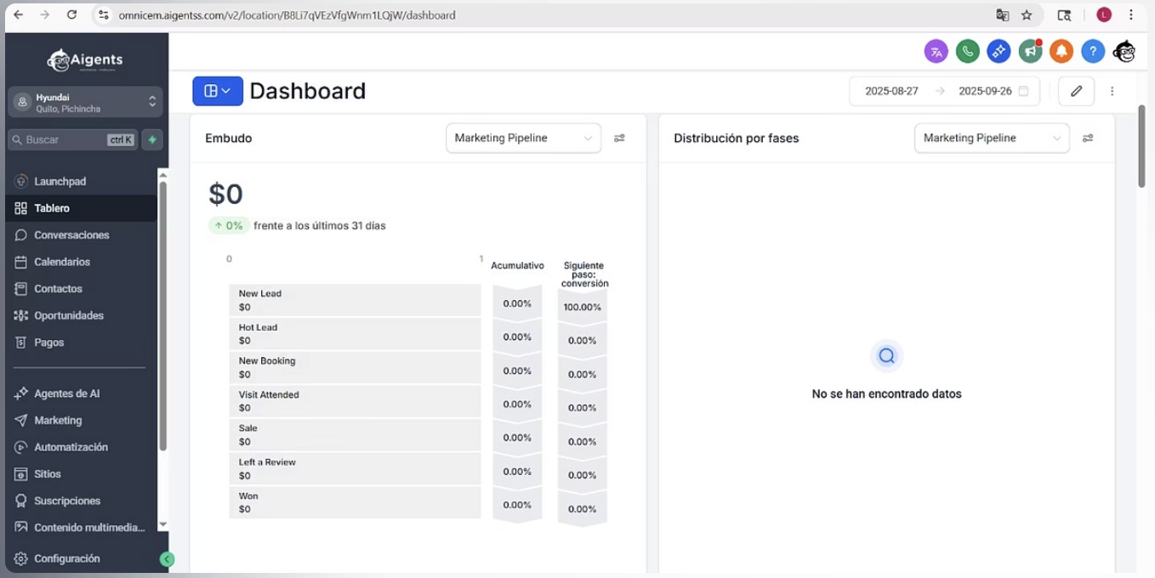1155x578 pixels.
Task: Open announcements via the megaphone icon
Action: click(1030, 51)
